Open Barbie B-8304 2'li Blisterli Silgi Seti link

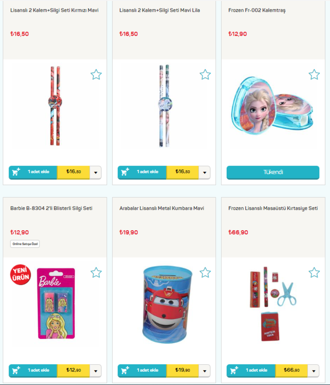tap(51, 208)
